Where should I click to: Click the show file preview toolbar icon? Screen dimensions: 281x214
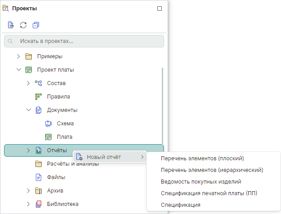coord(11,25)
